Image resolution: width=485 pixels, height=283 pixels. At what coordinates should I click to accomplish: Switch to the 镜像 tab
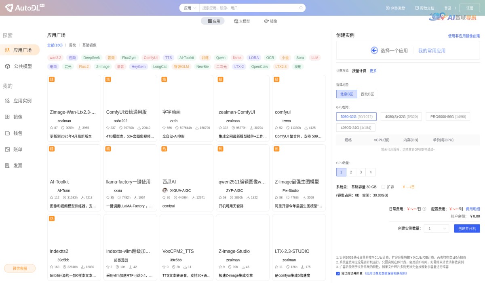point(270,21)
